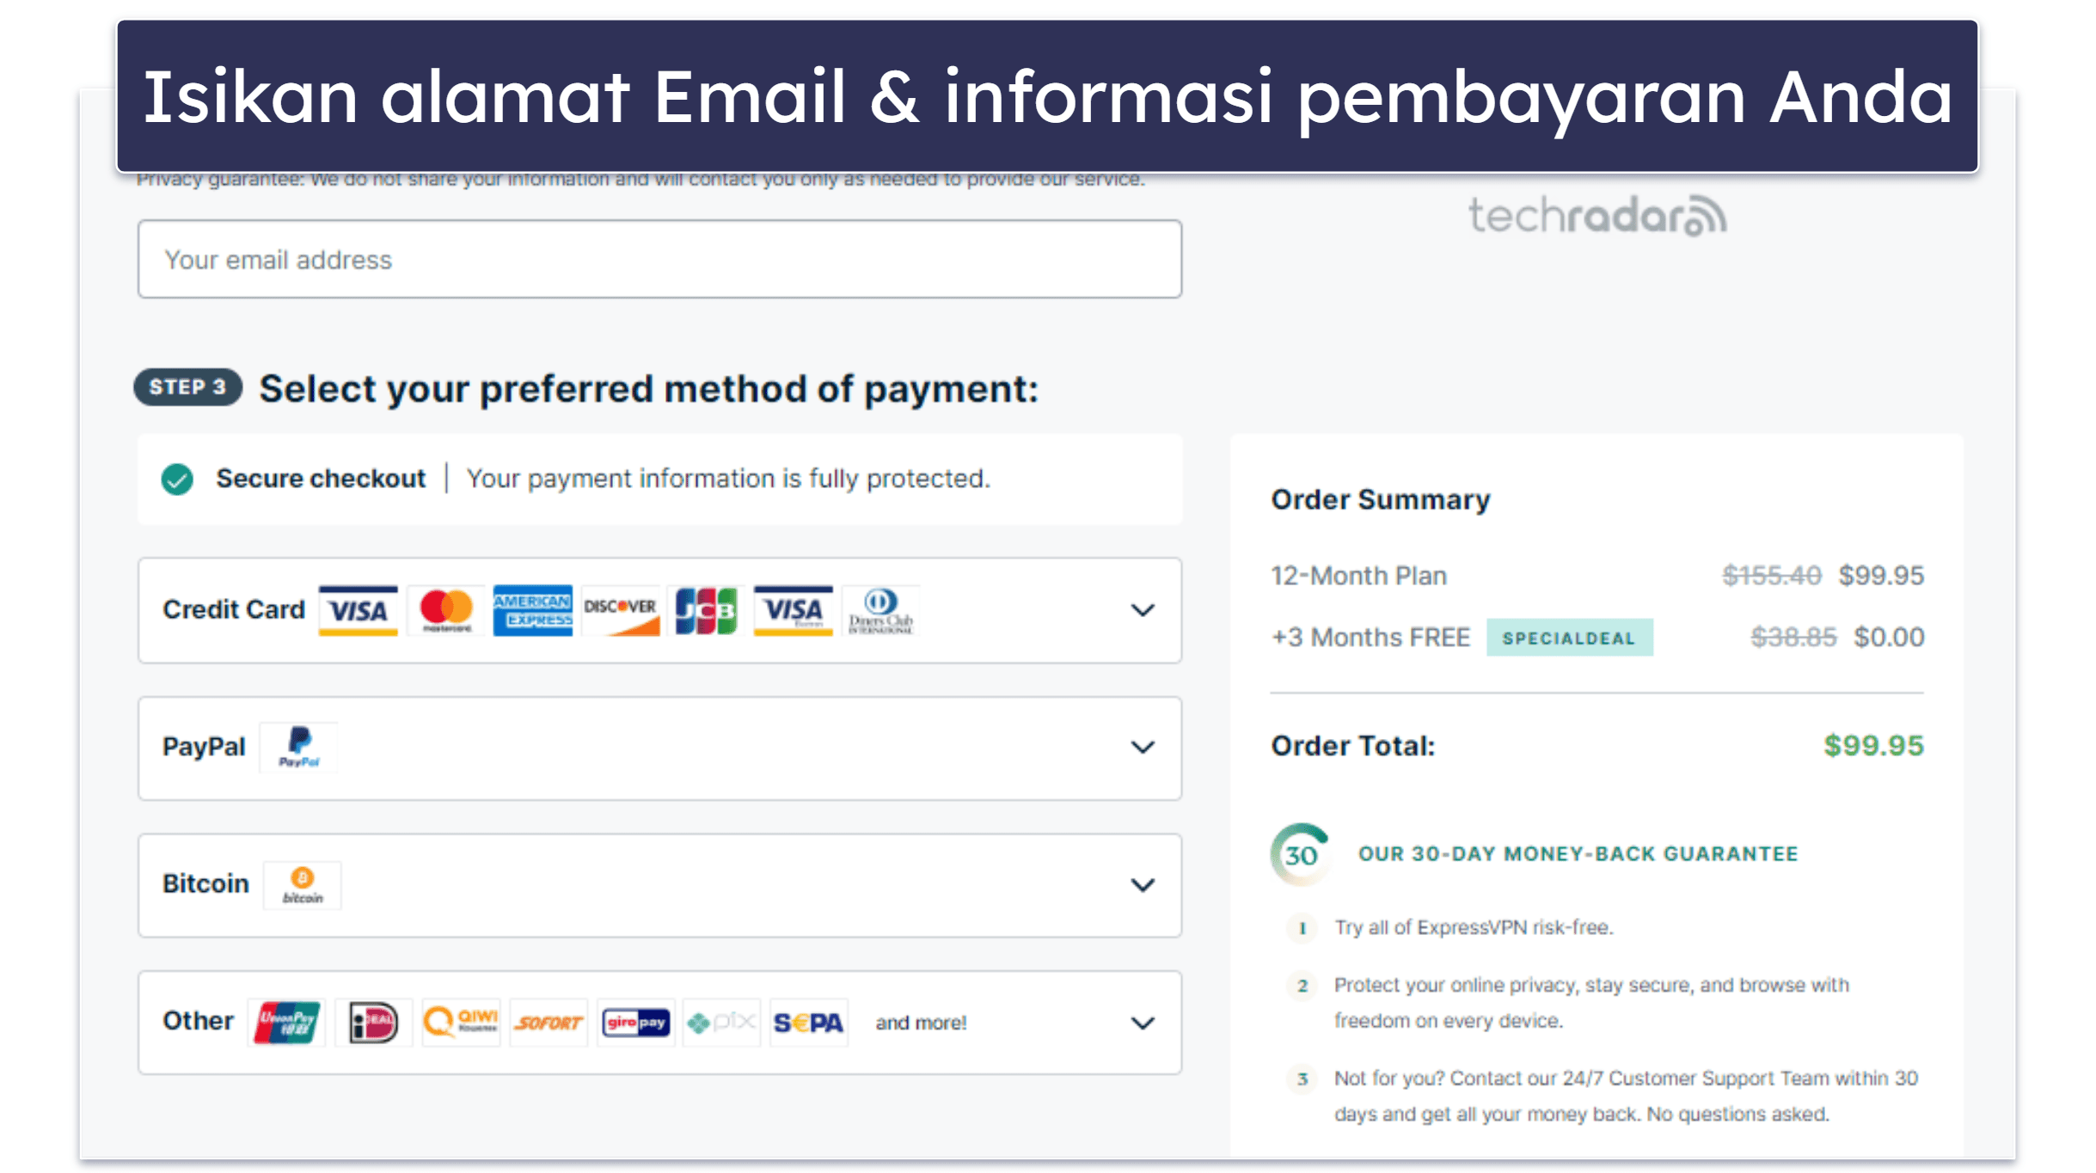
Task: Click the 'Other' payment label
Action: pos(198,1021)
